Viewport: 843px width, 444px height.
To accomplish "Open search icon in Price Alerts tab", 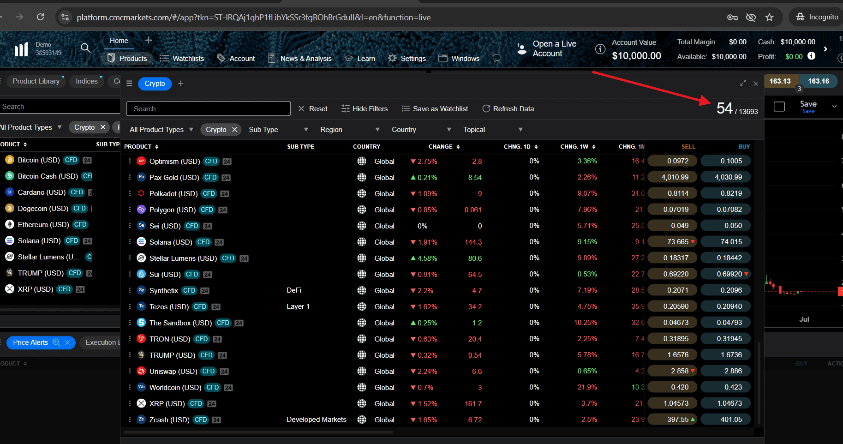I will pos(57,342).
